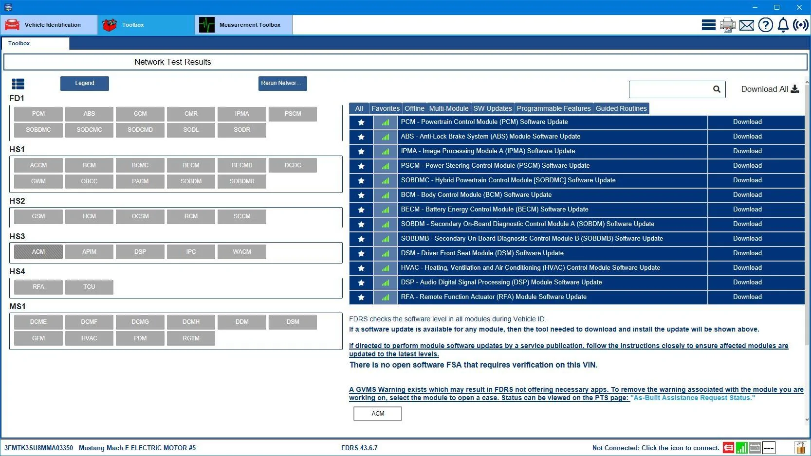The height and width of the screenshot is (456, 811).
Task: Select the RGTM module in MS1 network
Action: pos(191,338)
